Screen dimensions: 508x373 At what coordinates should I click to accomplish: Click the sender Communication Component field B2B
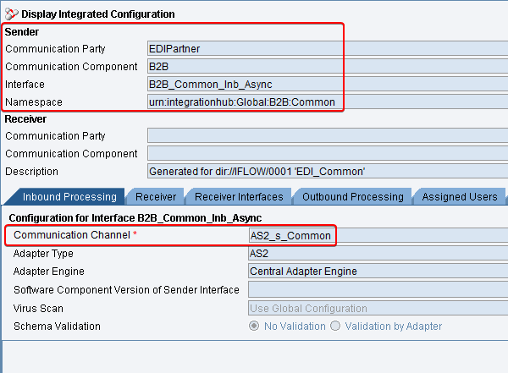[x=328, y=66]
